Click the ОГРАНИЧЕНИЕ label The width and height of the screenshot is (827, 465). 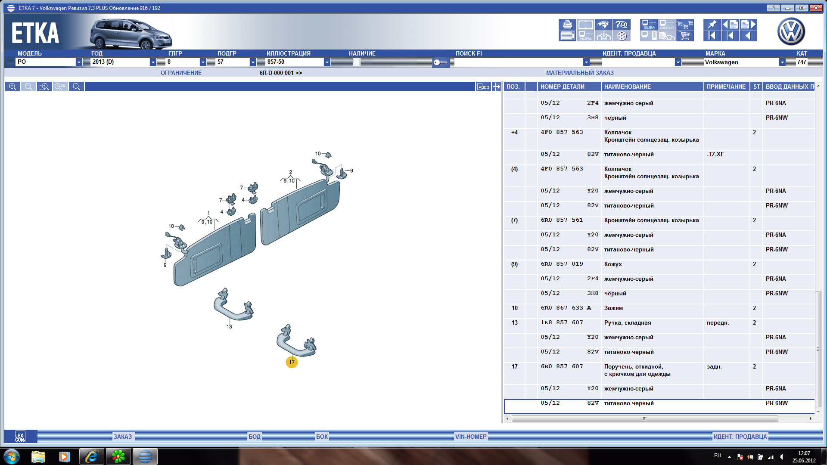click(x=181, y=73)
